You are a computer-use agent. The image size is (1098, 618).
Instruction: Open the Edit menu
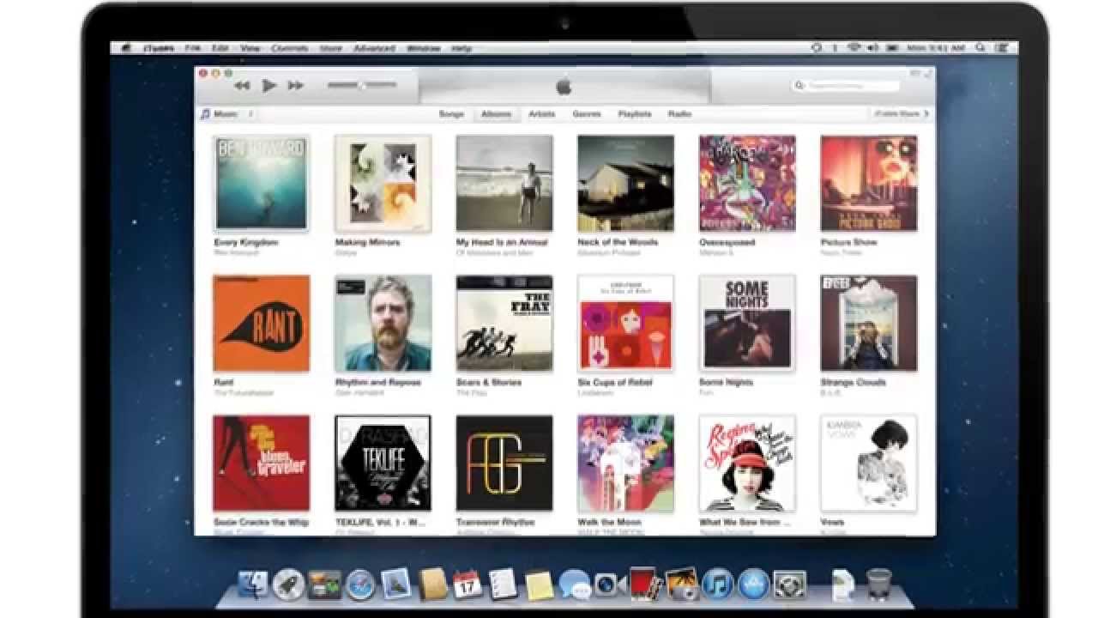tap(220, 48)
